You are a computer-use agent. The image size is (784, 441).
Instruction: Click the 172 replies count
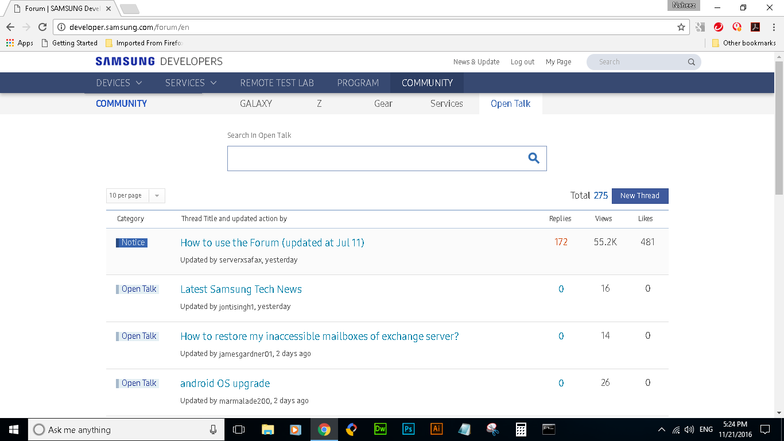coord(561,242)
